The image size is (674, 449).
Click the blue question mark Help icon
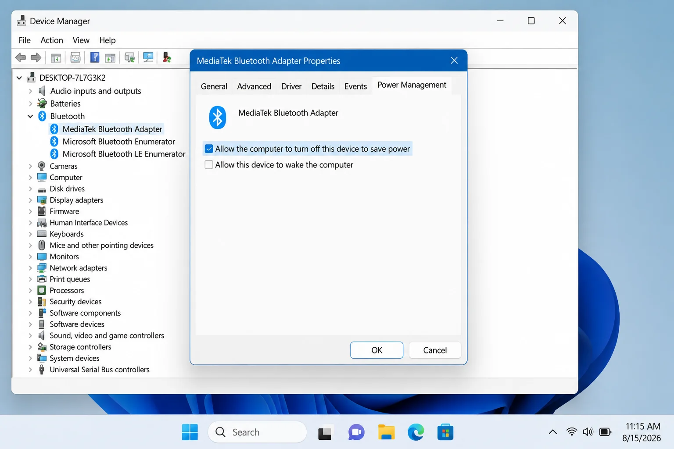tap(95, 57)
